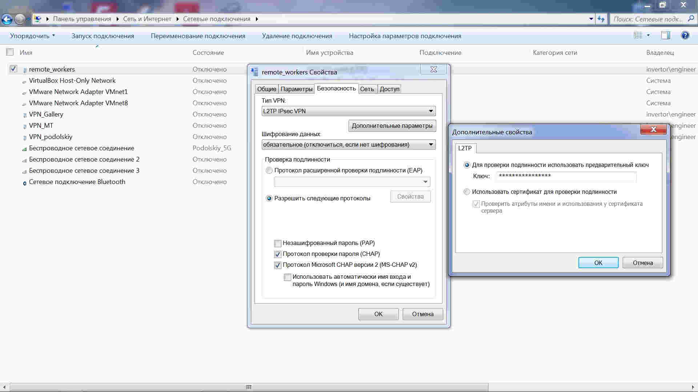Select Разрешить следующие протоколы radio button
The image size is (698, 392).
[269, 198]
